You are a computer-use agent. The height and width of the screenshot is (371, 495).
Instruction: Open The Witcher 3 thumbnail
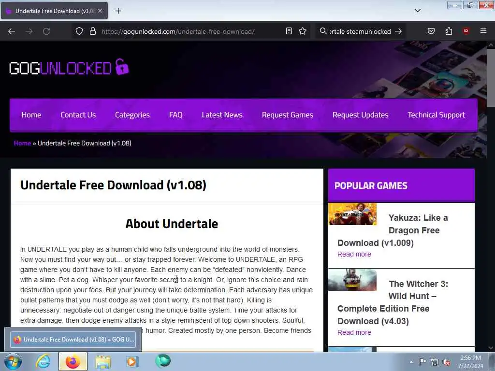point(352,280)
